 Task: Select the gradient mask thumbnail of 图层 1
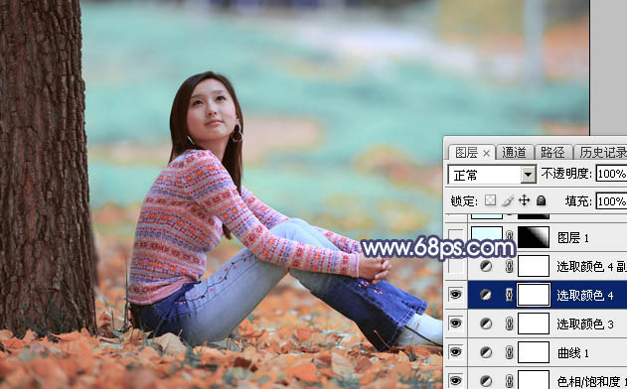tap(534, 237)
